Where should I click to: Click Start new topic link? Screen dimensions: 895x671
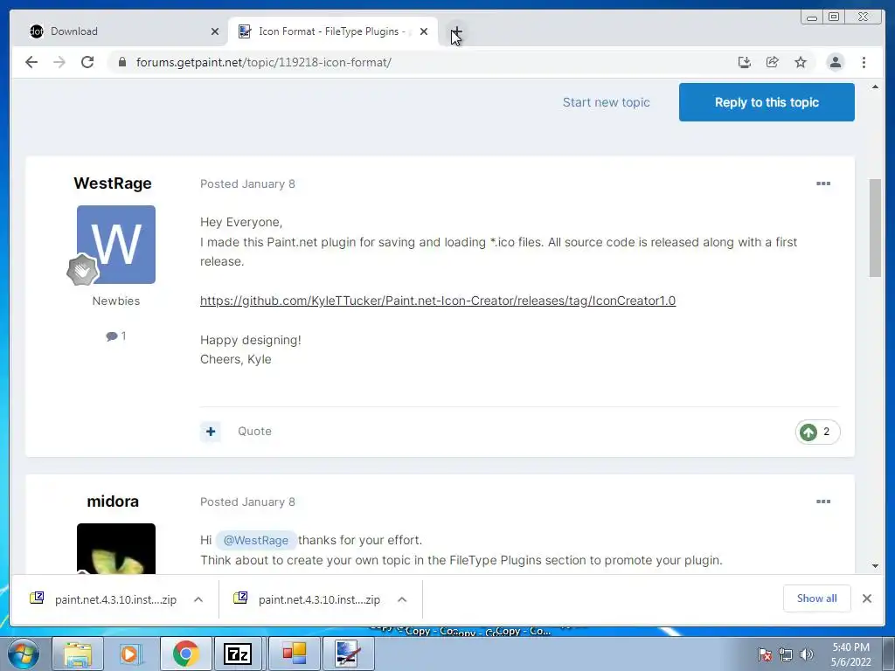pyautogui.click(x=607, y=102)
